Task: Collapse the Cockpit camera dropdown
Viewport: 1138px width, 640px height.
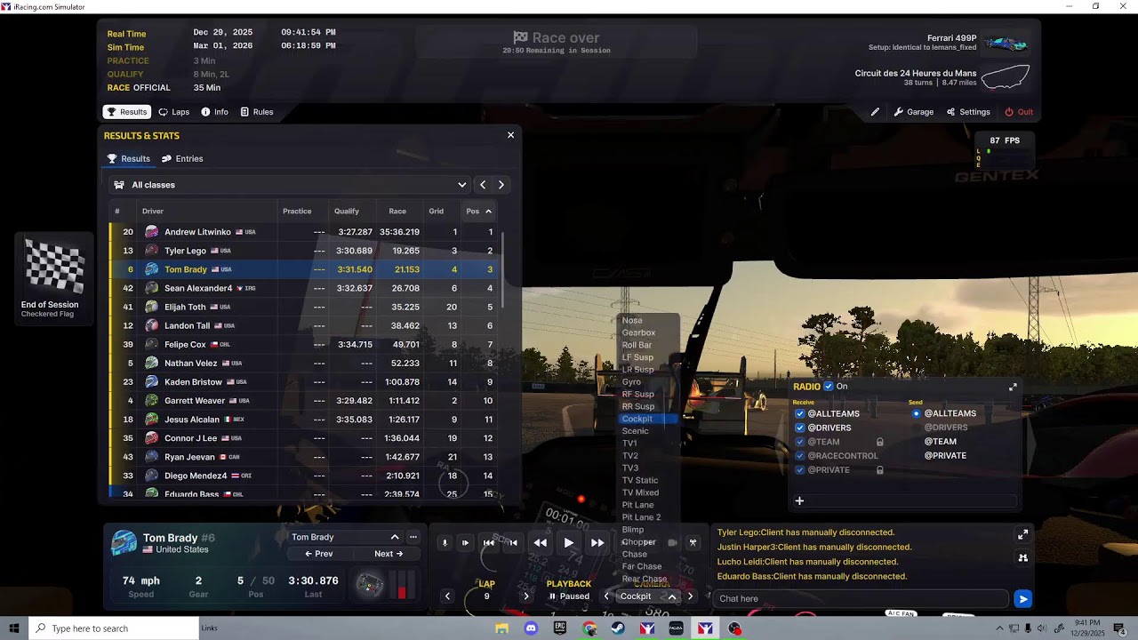Action: click(672, 596)
